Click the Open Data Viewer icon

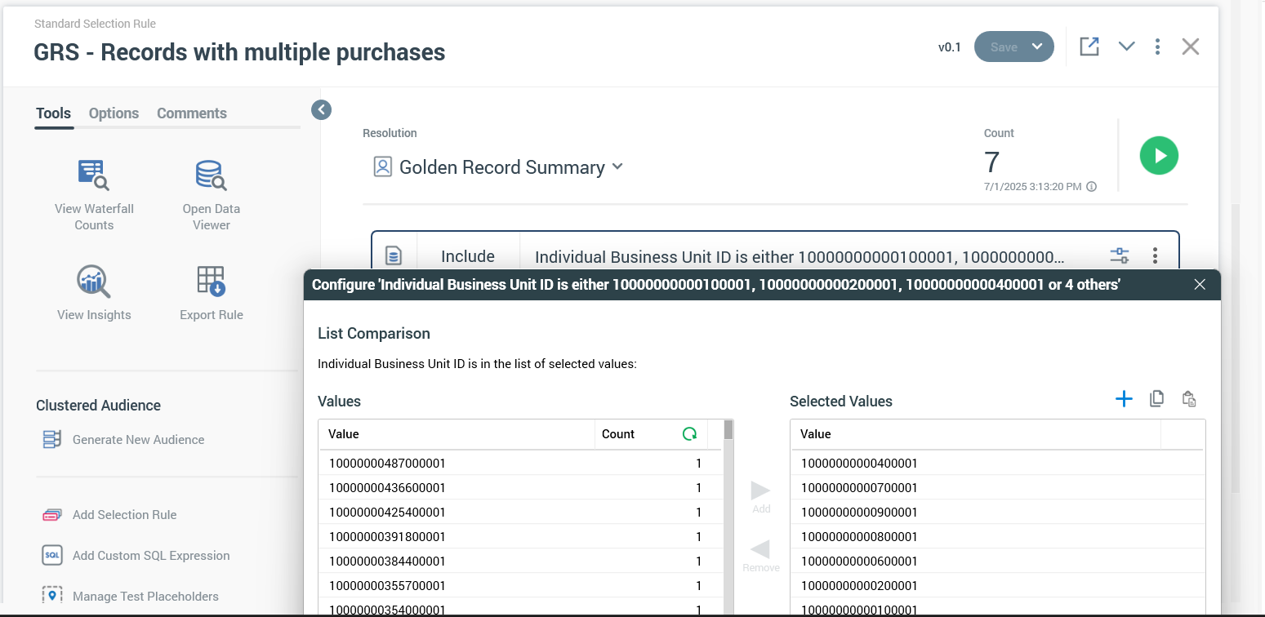[x=211, y=175]
